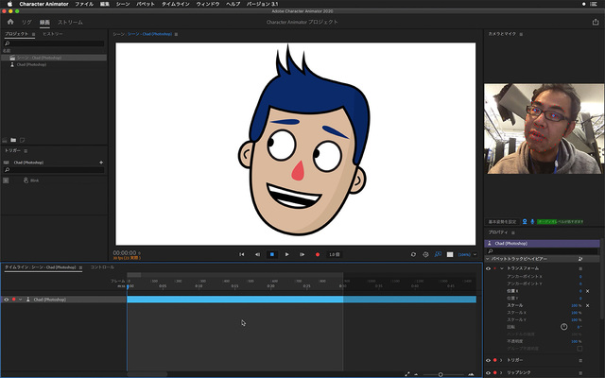Add a trigger with the plus icon
The width and height of the screenshot is (605, 378).
[x=101, y=163]
